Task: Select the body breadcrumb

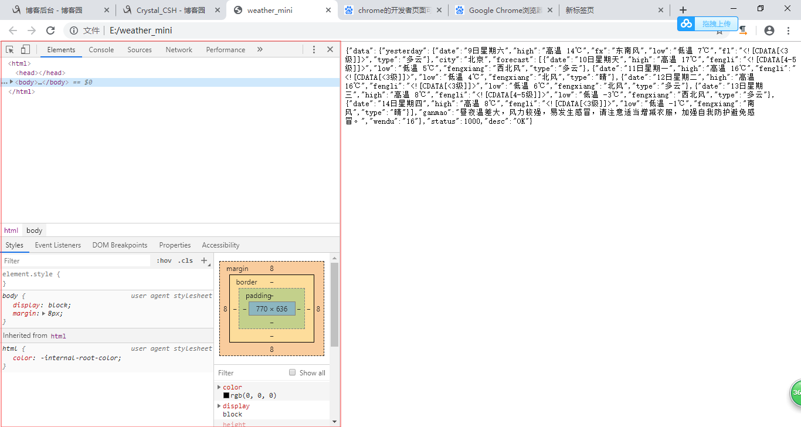Action: 34,231
